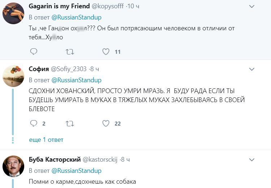Like the tweet with 11 likes
The height and width of the screenshot is (188, 271).
(106, 52)
